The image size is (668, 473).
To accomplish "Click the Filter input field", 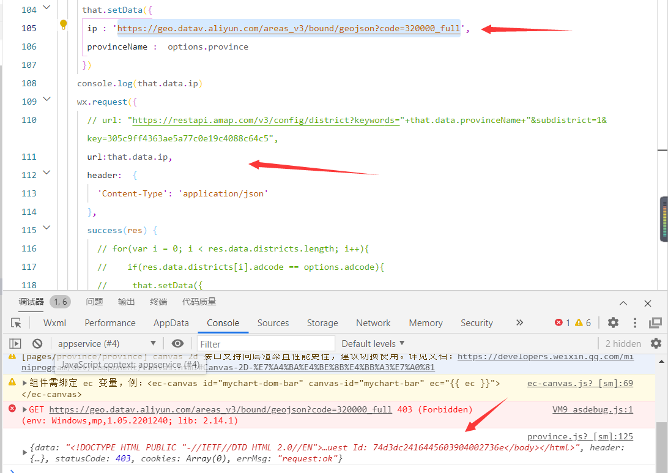I will point(266,343).
